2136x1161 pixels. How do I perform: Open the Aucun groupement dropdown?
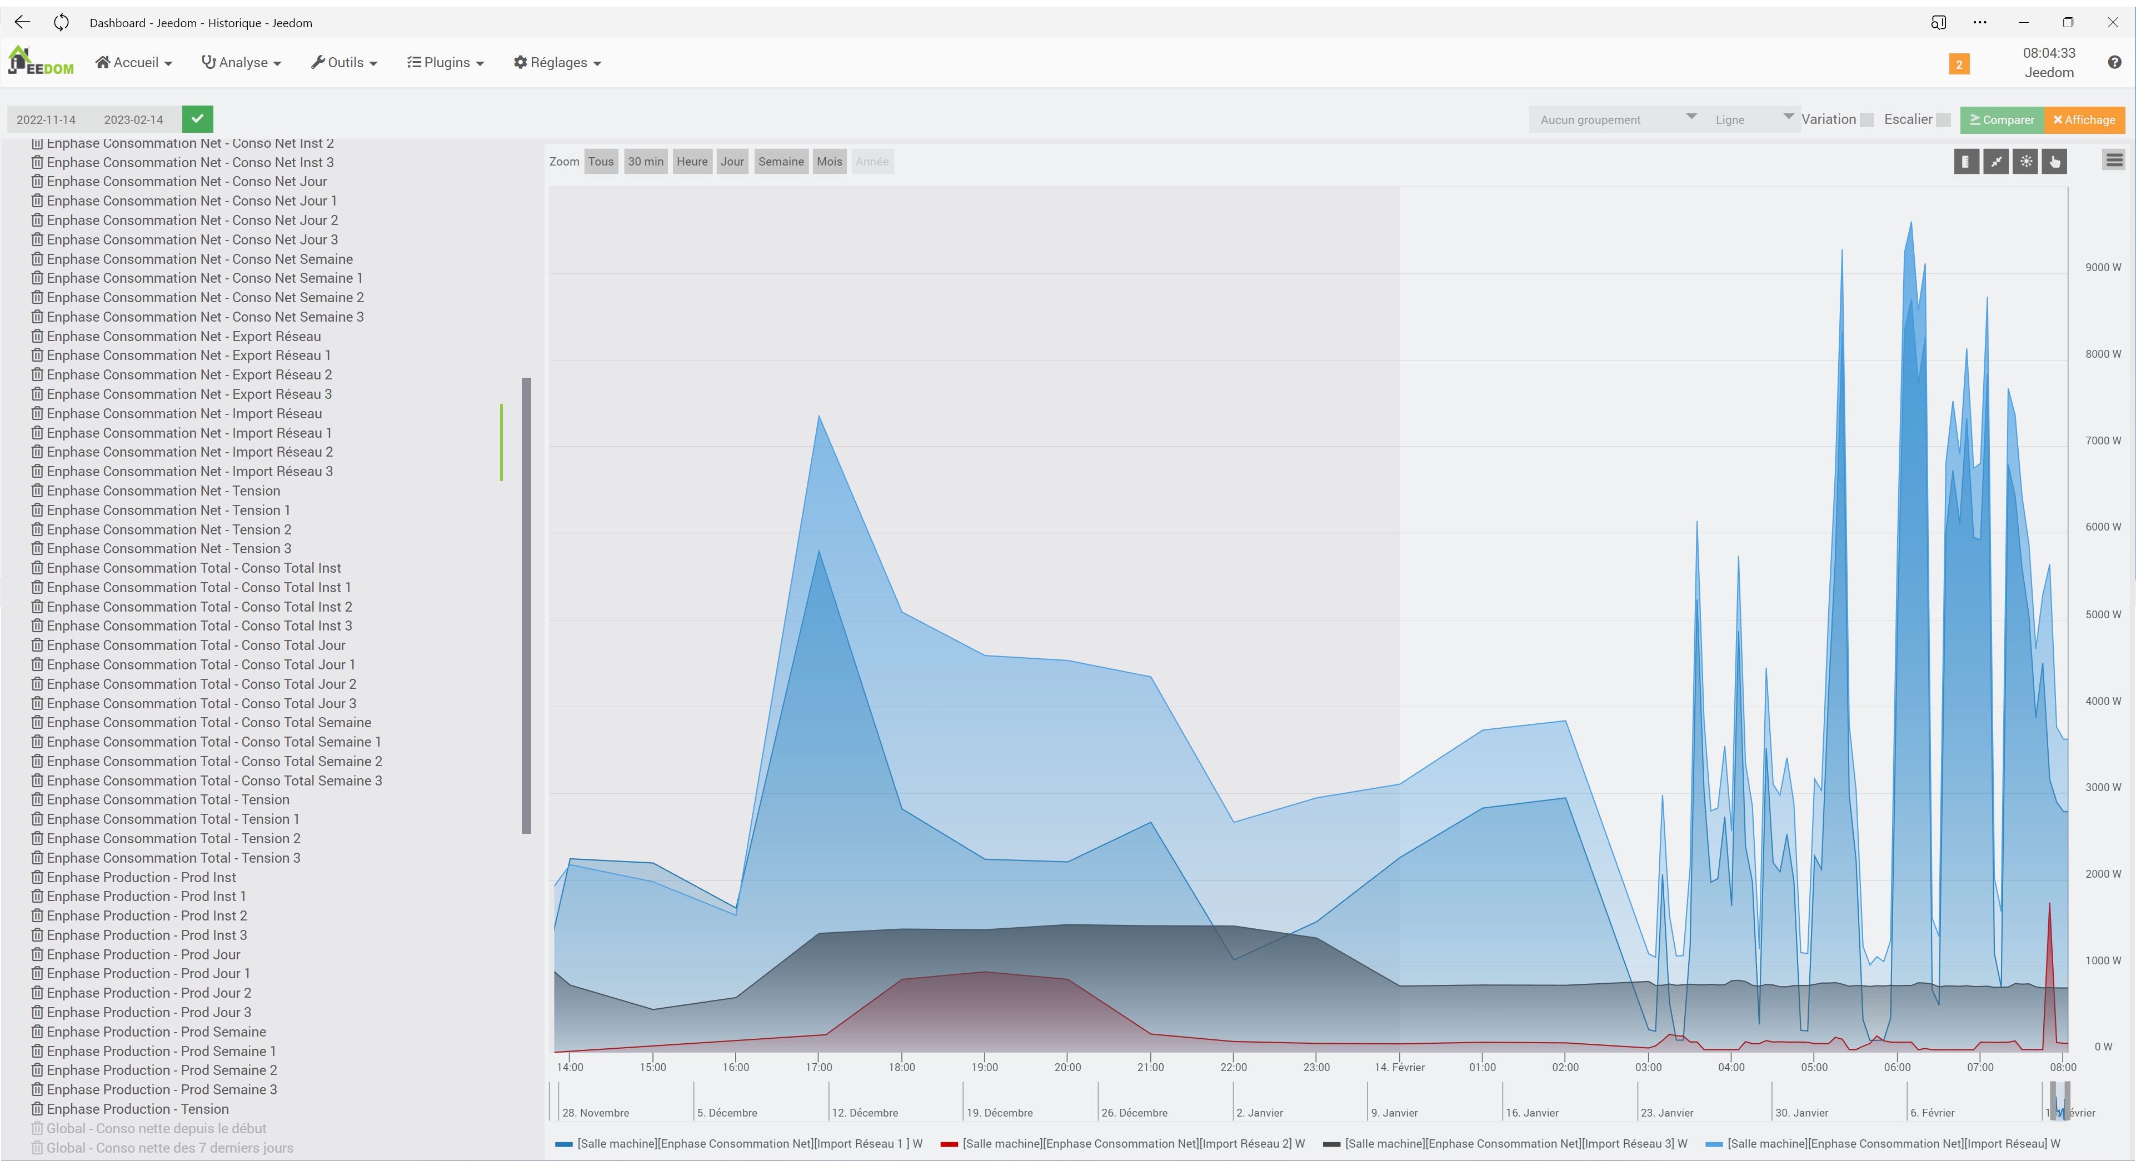1614,119
